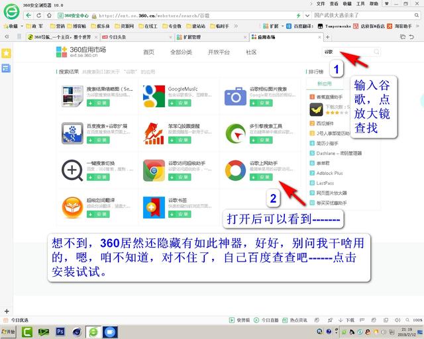Click the search magnifier in browser search box

point(417,15)
